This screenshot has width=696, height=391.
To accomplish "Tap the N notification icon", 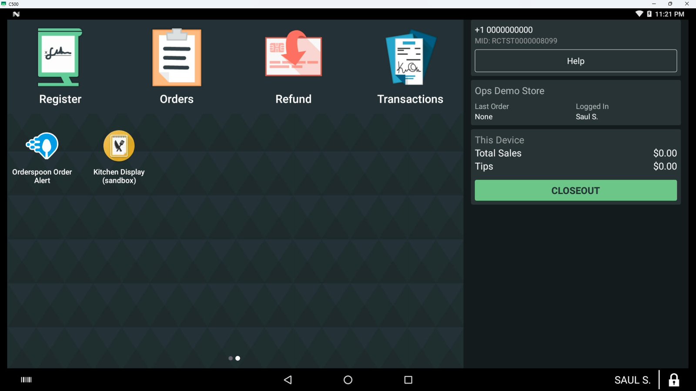I will coord(16,14).
